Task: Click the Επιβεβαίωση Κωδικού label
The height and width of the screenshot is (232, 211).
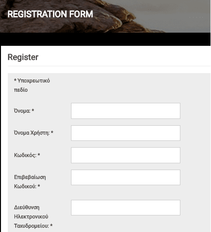Action: tap(30, 182)
